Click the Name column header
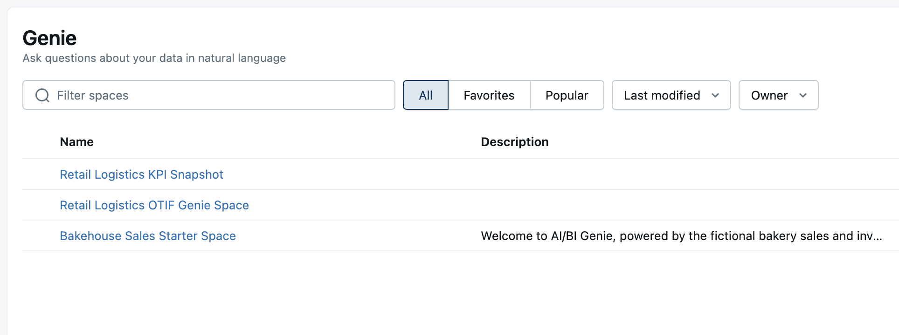899x335 pixels. pos(77,142)
